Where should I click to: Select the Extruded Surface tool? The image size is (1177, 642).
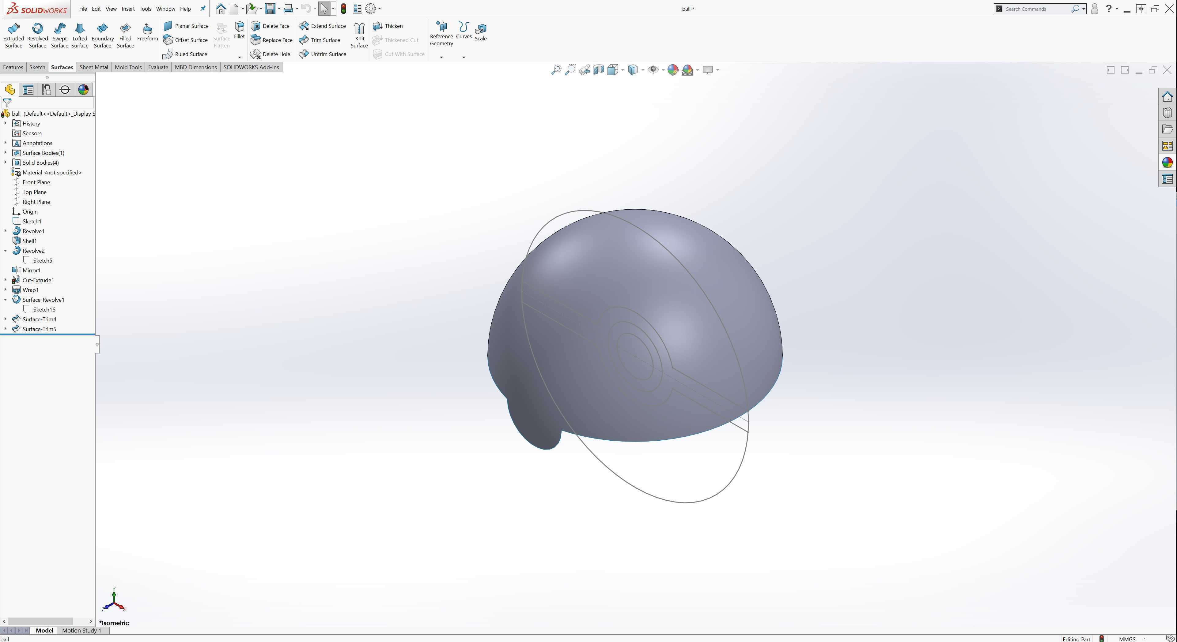coord(13,35)
